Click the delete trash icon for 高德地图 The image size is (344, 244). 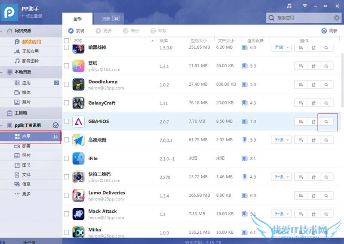tap(314, 140)
